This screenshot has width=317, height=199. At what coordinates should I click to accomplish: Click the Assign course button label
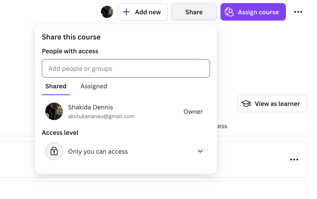(x=258, y=12)
